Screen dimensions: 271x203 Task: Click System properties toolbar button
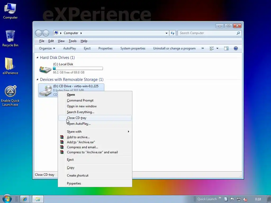(x=133, y=48)
